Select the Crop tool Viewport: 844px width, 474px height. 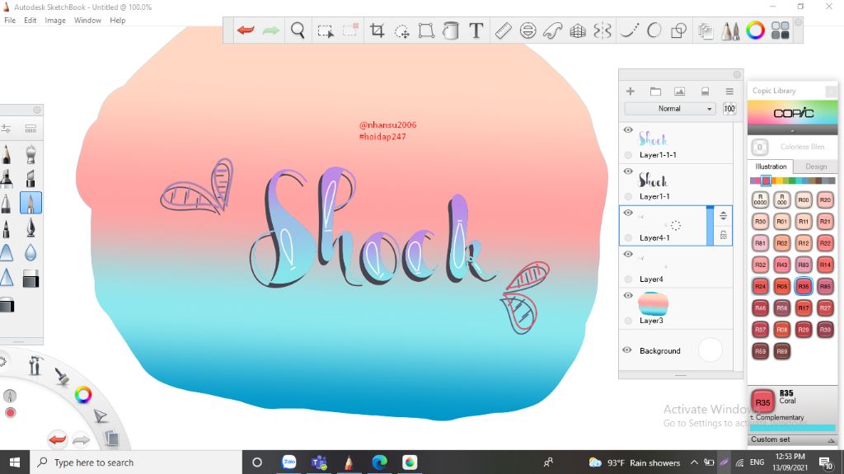pos(377,31)
